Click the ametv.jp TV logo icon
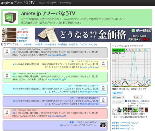The image size is (155, 131). [10, 18]
